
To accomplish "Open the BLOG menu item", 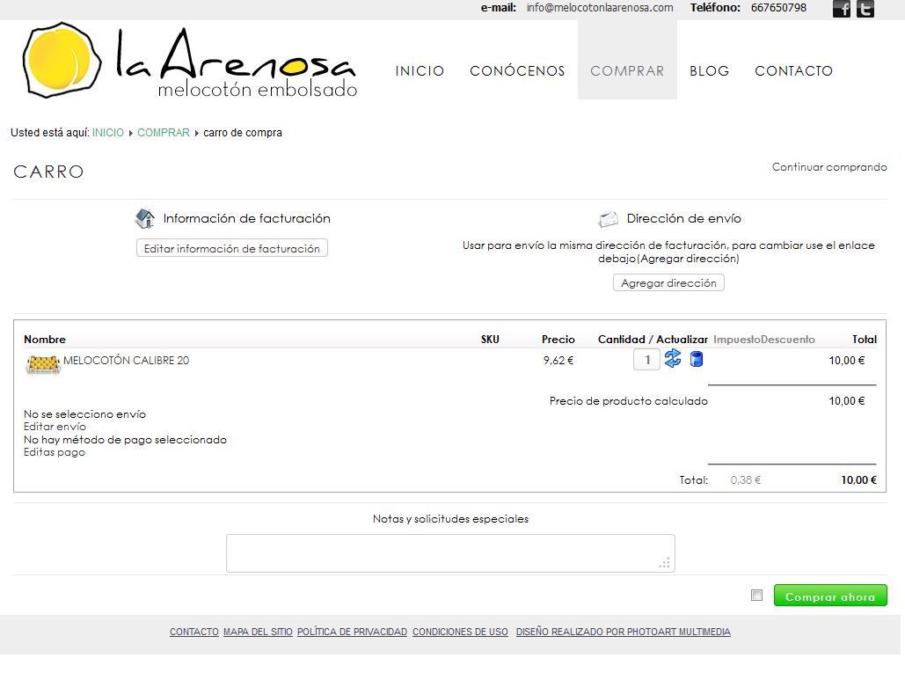I will tap(710, 71).
